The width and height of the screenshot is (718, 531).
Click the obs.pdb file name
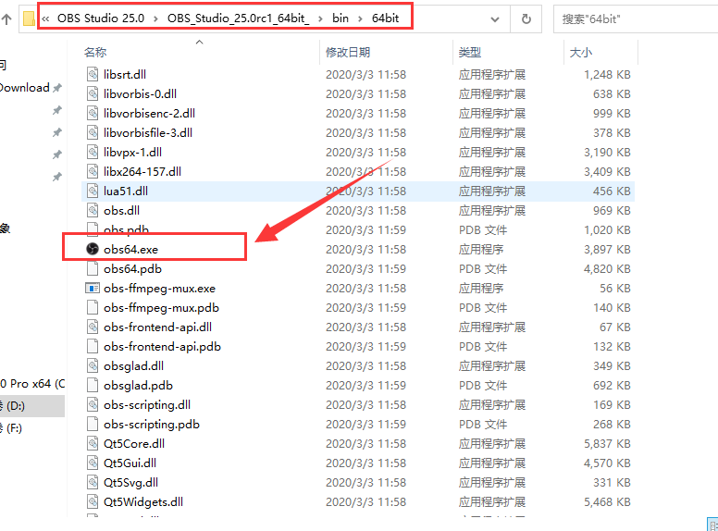pyautogui.click(x=126, y=229)
